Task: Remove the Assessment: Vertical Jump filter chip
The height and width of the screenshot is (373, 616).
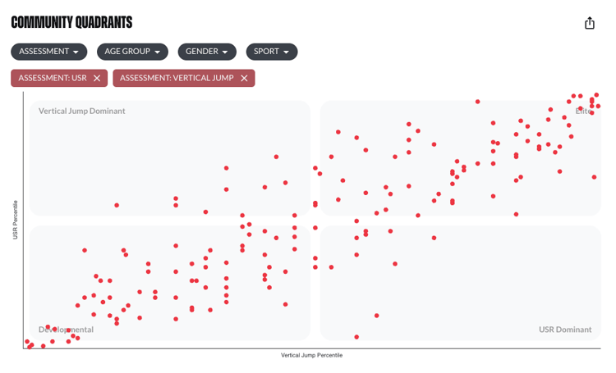Action: (244, 78)
